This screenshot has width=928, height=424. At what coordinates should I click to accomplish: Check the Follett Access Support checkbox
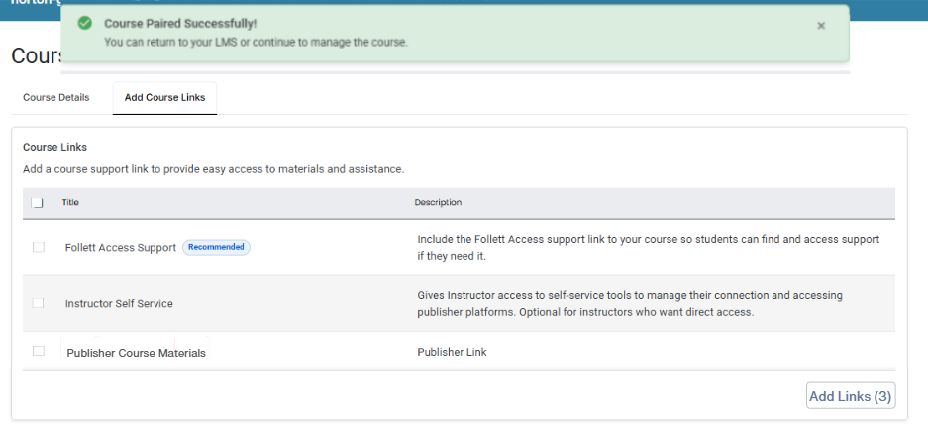coord(39,247)
